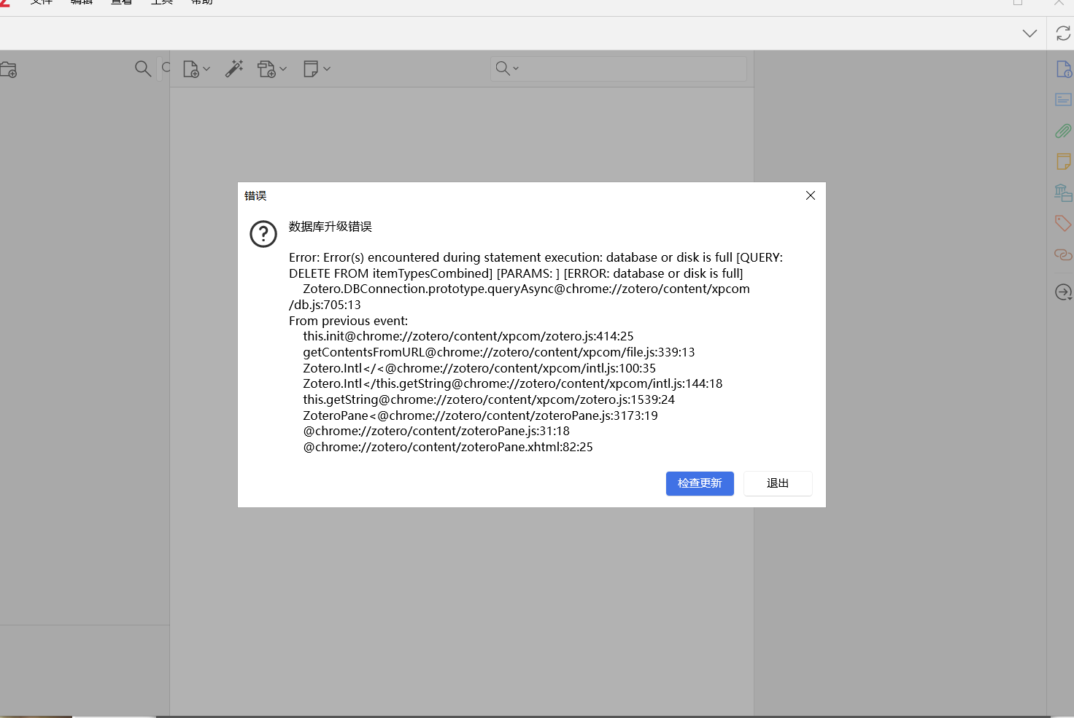Click the line ending zotero.js:414:25

468,336
